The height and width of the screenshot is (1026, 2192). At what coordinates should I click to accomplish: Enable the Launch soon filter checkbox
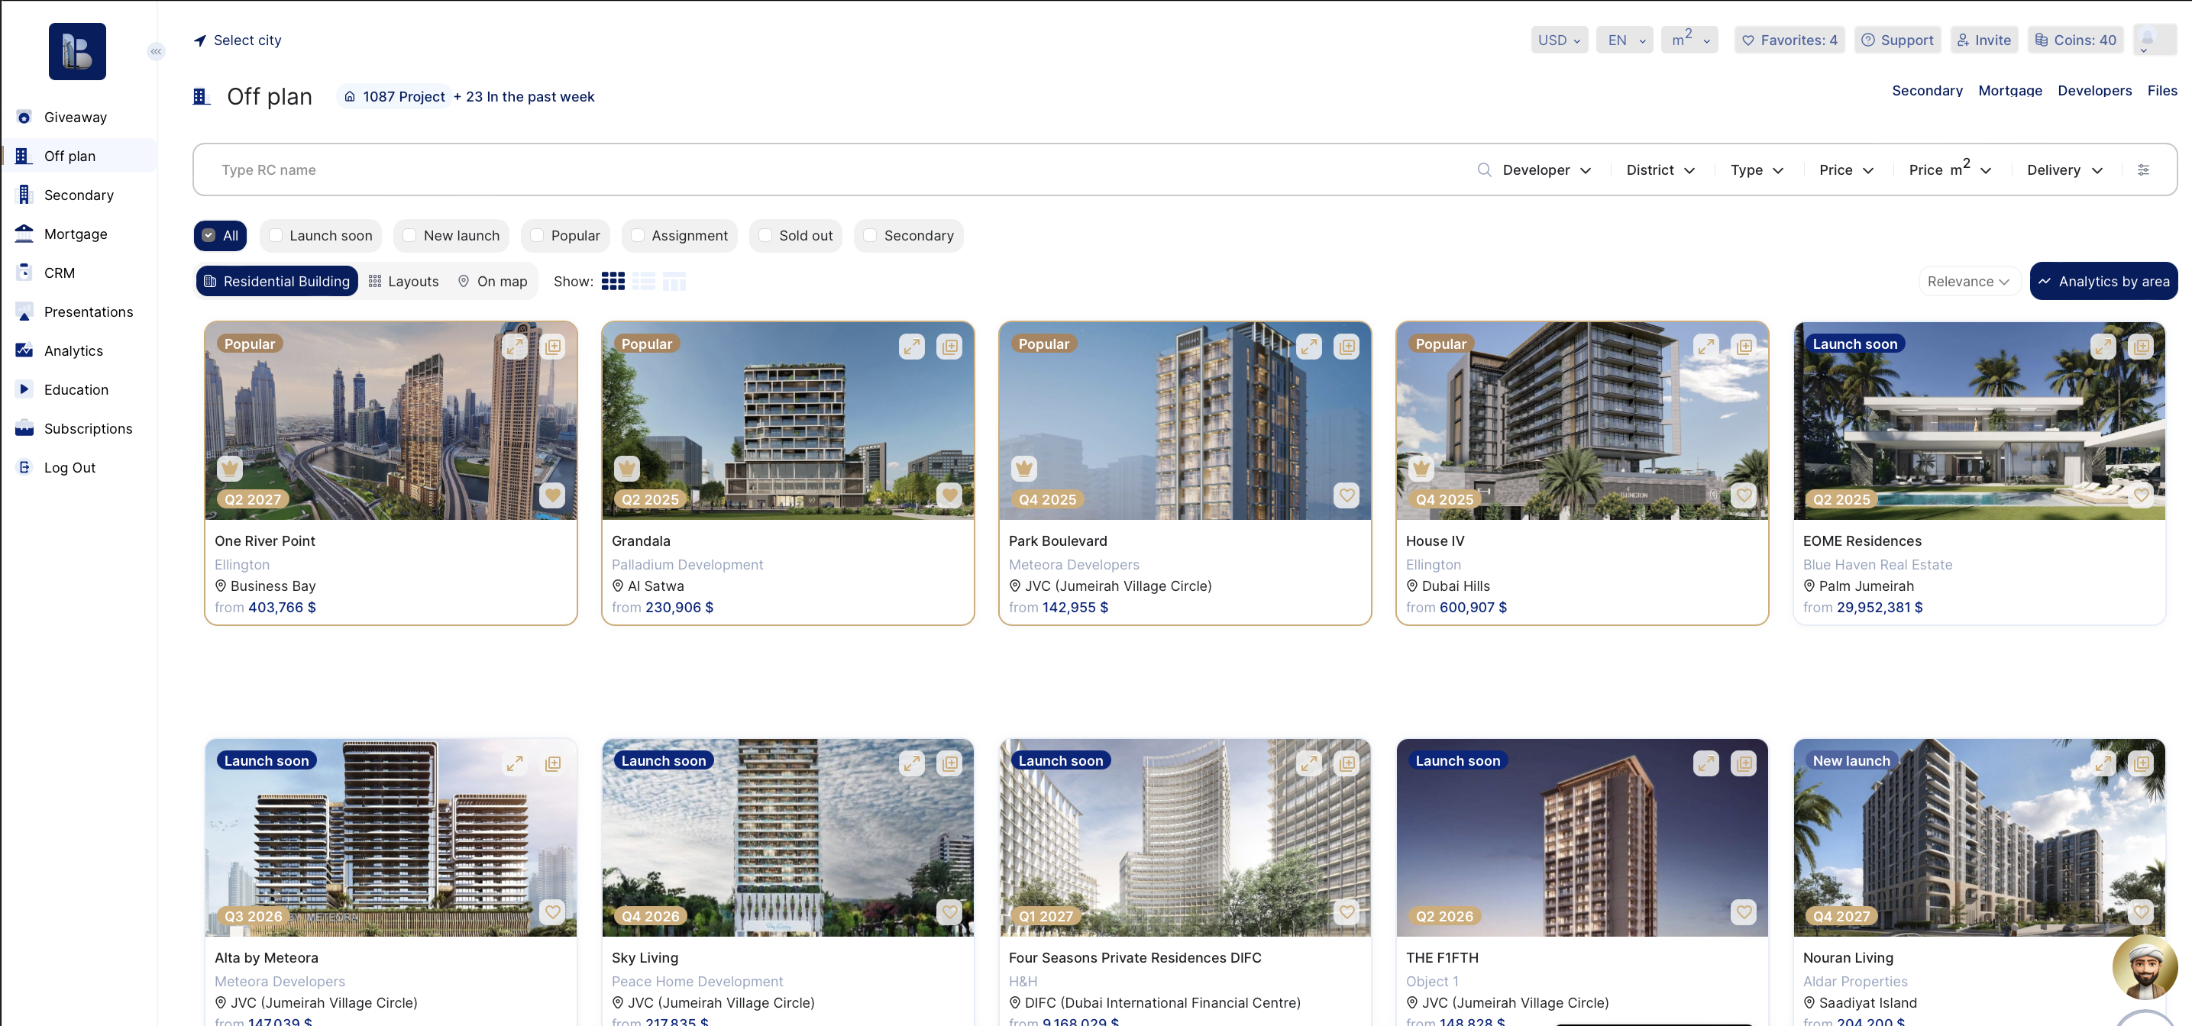tap(276, 236)
